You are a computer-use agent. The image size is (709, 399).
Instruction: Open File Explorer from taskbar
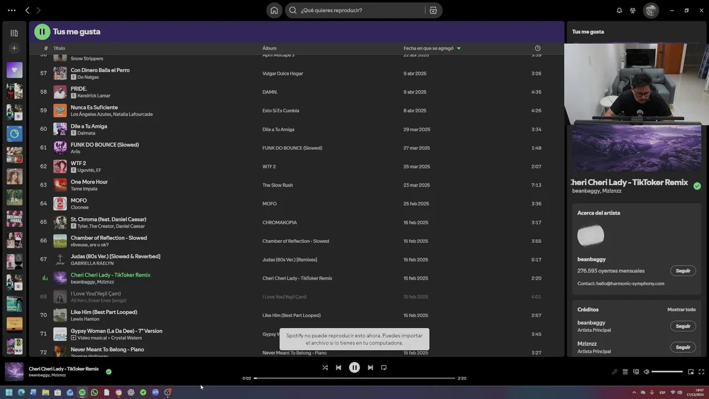(x=45, y=392)
